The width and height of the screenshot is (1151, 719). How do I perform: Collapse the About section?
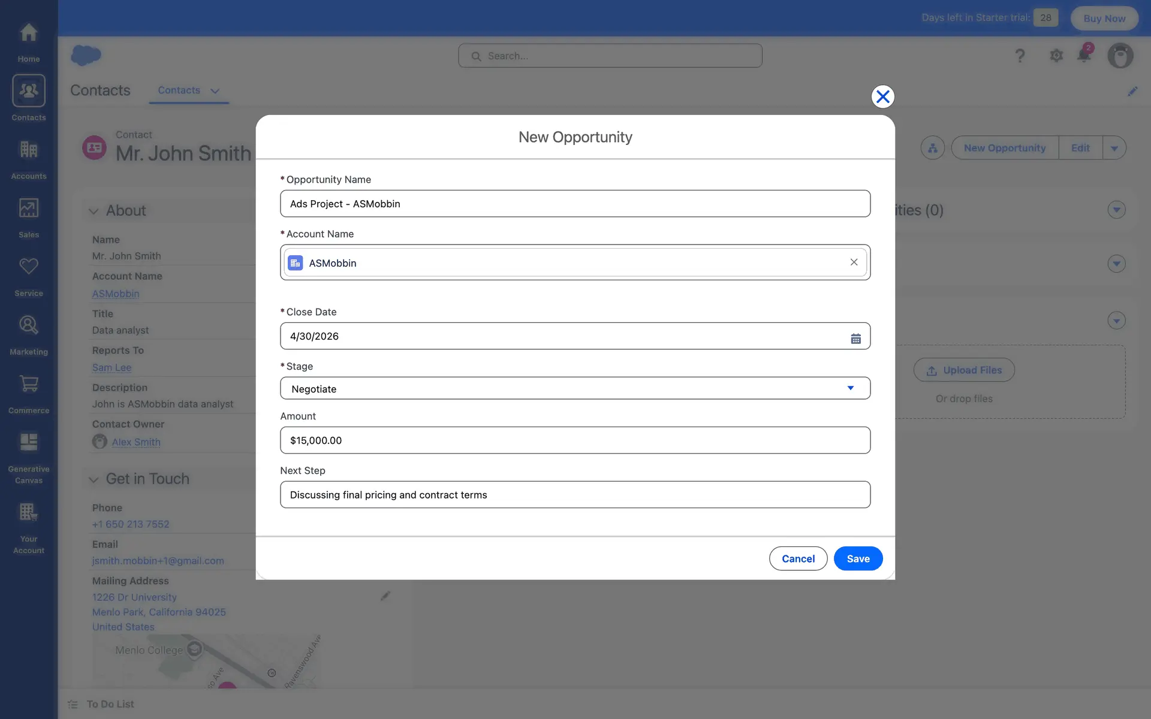(x=94, y=211)
